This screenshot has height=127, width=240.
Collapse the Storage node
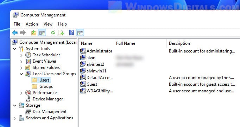pyautogui.click(x=15, y=105)
